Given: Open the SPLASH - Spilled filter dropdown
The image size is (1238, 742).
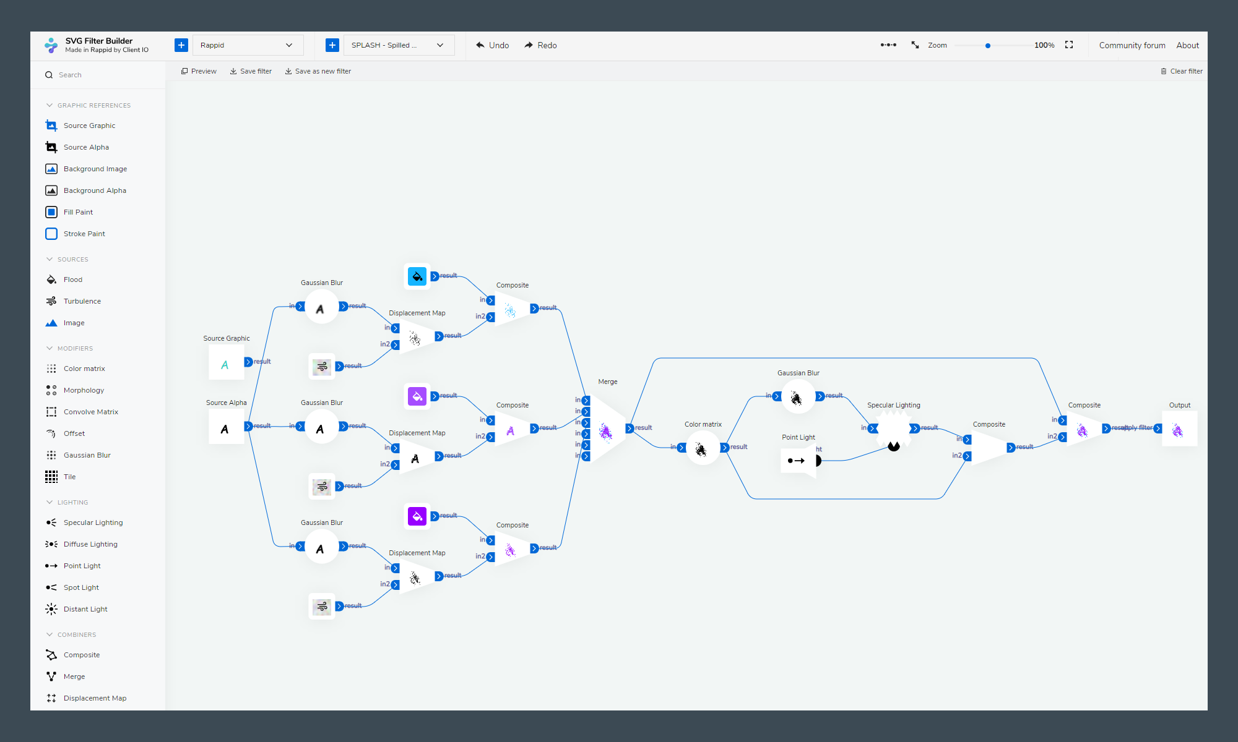Looking at the screenshot, I should click(399, 45).
